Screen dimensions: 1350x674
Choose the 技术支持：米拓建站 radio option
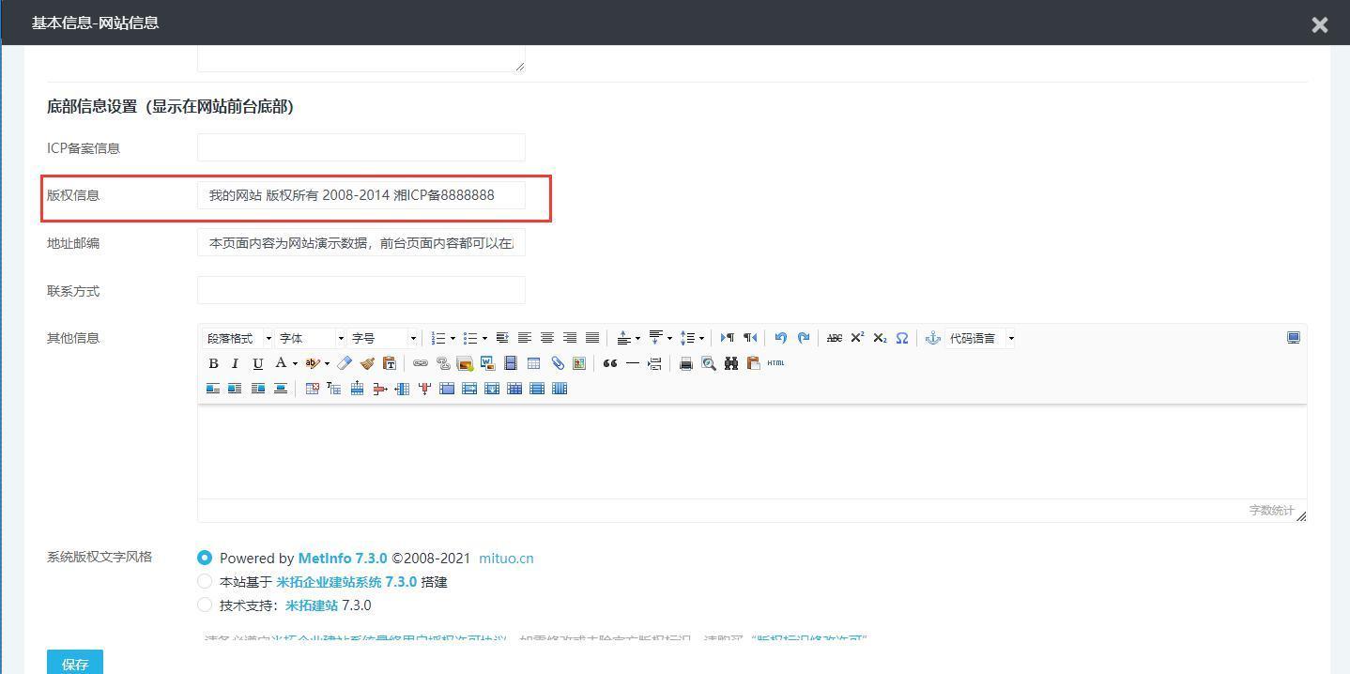(205, 605)
